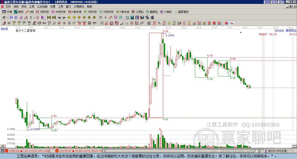Open the 帮助 menu
This screenshot has width=297, height=159.
coord(89,7)
